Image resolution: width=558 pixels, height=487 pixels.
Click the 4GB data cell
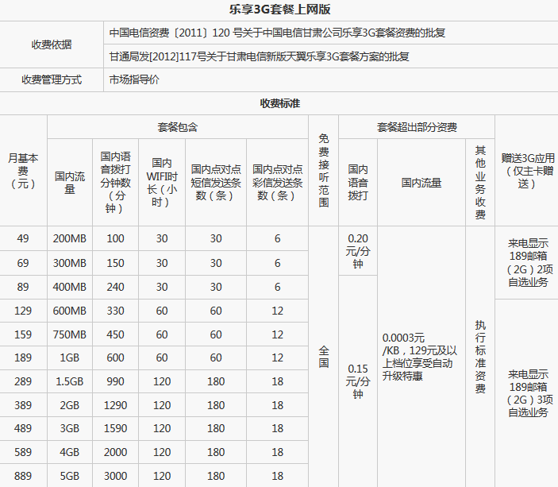point(70,452)
